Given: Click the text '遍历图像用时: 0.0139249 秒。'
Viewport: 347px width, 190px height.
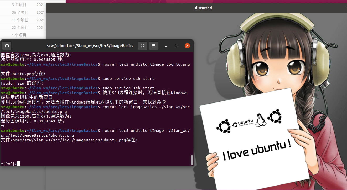Looking at the screenshot, I should 33,121.
